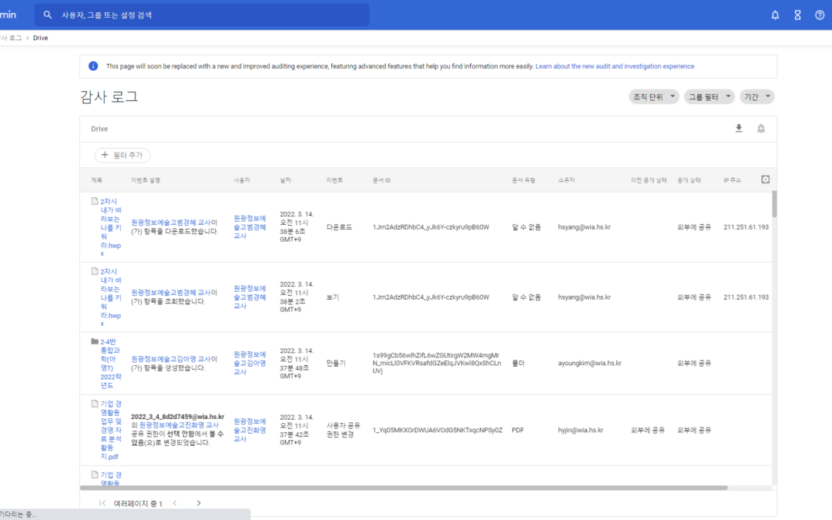Click the 문서 유형 column header
Screen dimensions: 832x520
coord(523,180)
